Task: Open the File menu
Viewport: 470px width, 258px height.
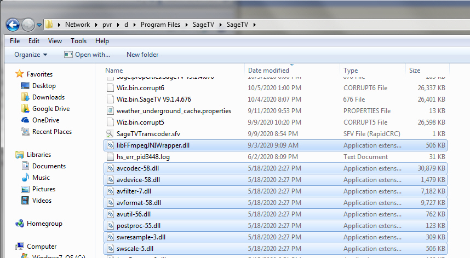Action: tap(15, 41)
